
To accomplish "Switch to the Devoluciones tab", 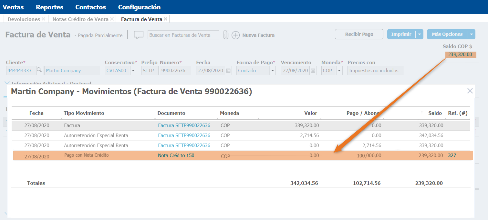I will tap(24, 19).
